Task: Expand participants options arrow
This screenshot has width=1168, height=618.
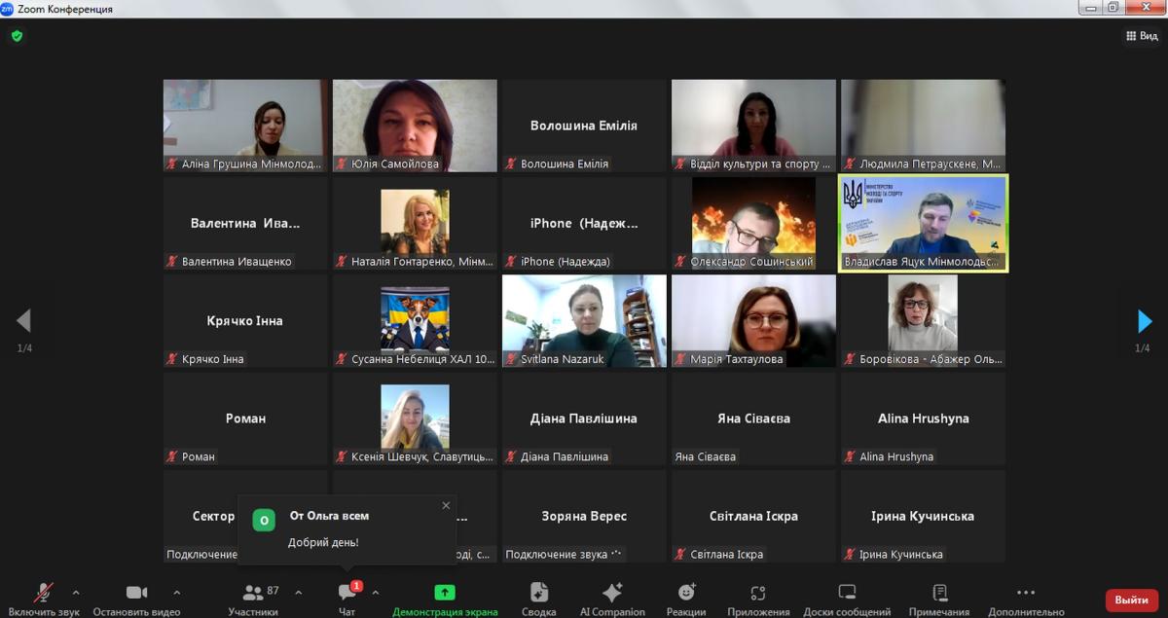Action: pos(298,592)
